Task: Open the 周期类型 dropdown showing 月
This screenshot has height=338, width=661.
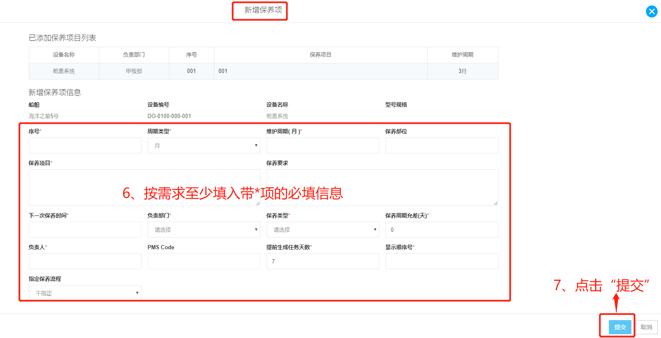Action: pyautogui.click(x=204, y=145)
